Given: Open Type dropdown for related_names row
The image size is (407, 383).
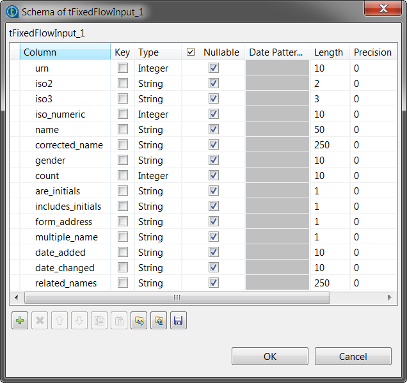Looking at the screenshot, I should (158, 283).
